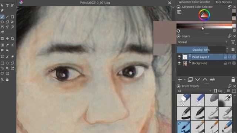Click the layer Opacity slider

(x=201, y=50)
